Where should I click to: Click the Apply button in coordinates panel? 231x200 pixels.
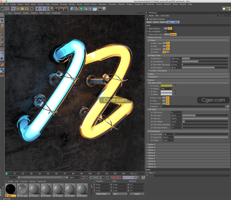(x=137, y=194)
